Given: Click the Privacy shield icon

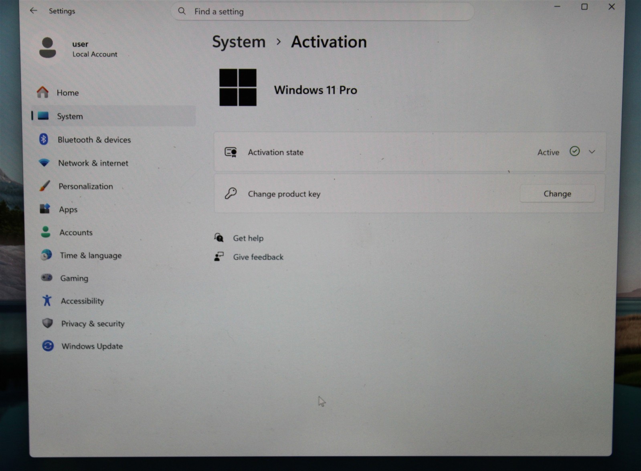Looking at the screenshot, I should (48, 323).
